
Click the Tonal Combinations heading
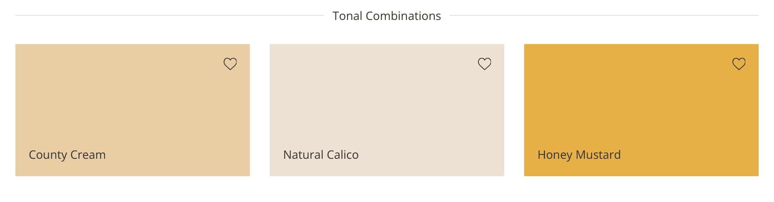[387, 16]
